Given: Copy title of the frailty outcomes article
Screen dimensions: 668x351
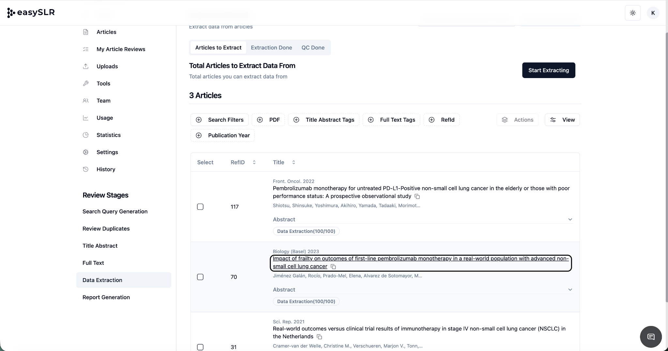Looking at the screenshot, I should point(333,267).
